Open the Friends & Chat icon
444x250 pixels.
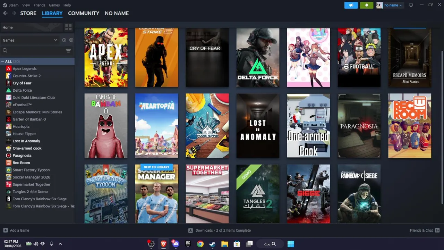point(437,230)
